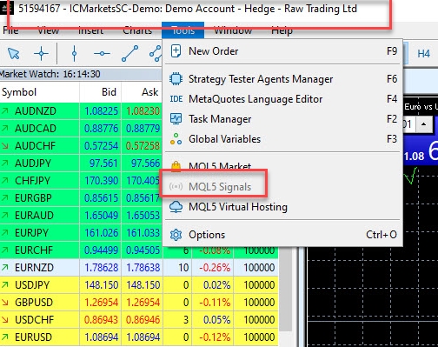Open the Charts menu
Image resolution: width=438 pixels, height=347 pixels.
coord(137,30)
